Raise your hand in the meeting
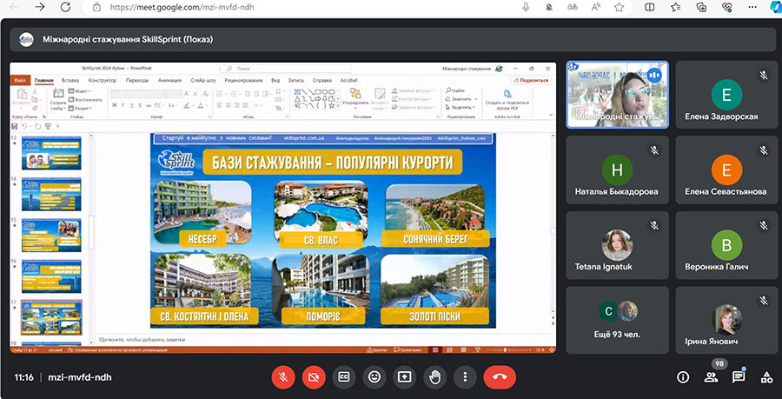782x399 pixels. (435, 377)
